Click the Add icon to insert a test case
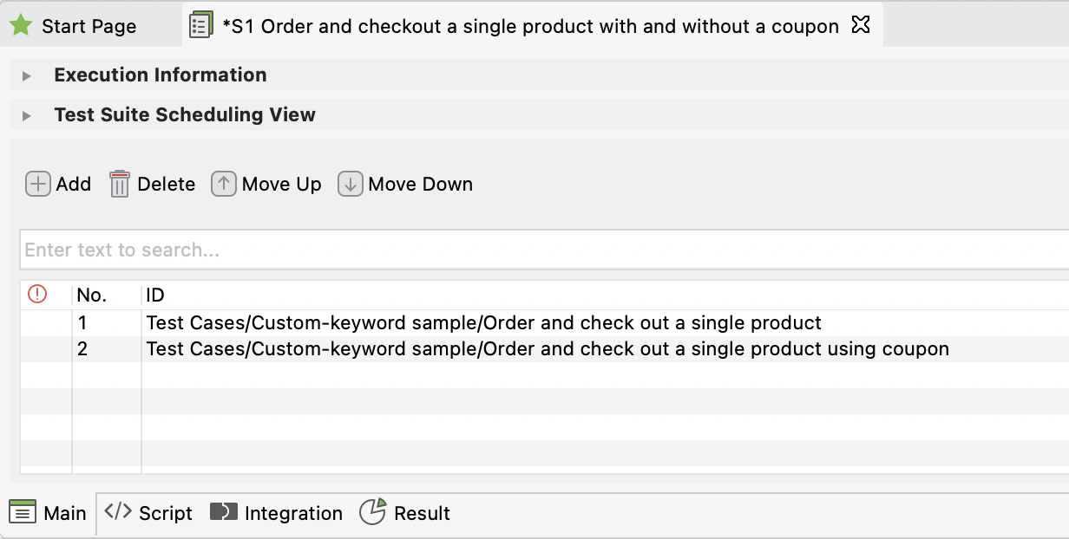This screenshot has width=1069, height=539. pos(37,184)
